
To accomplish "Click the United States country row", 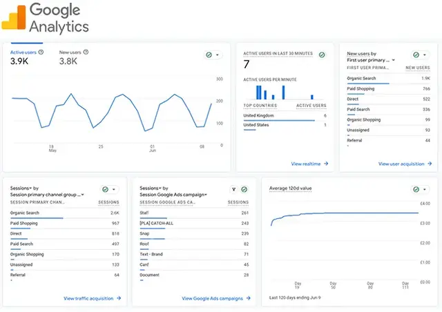I will click(285, 126).
